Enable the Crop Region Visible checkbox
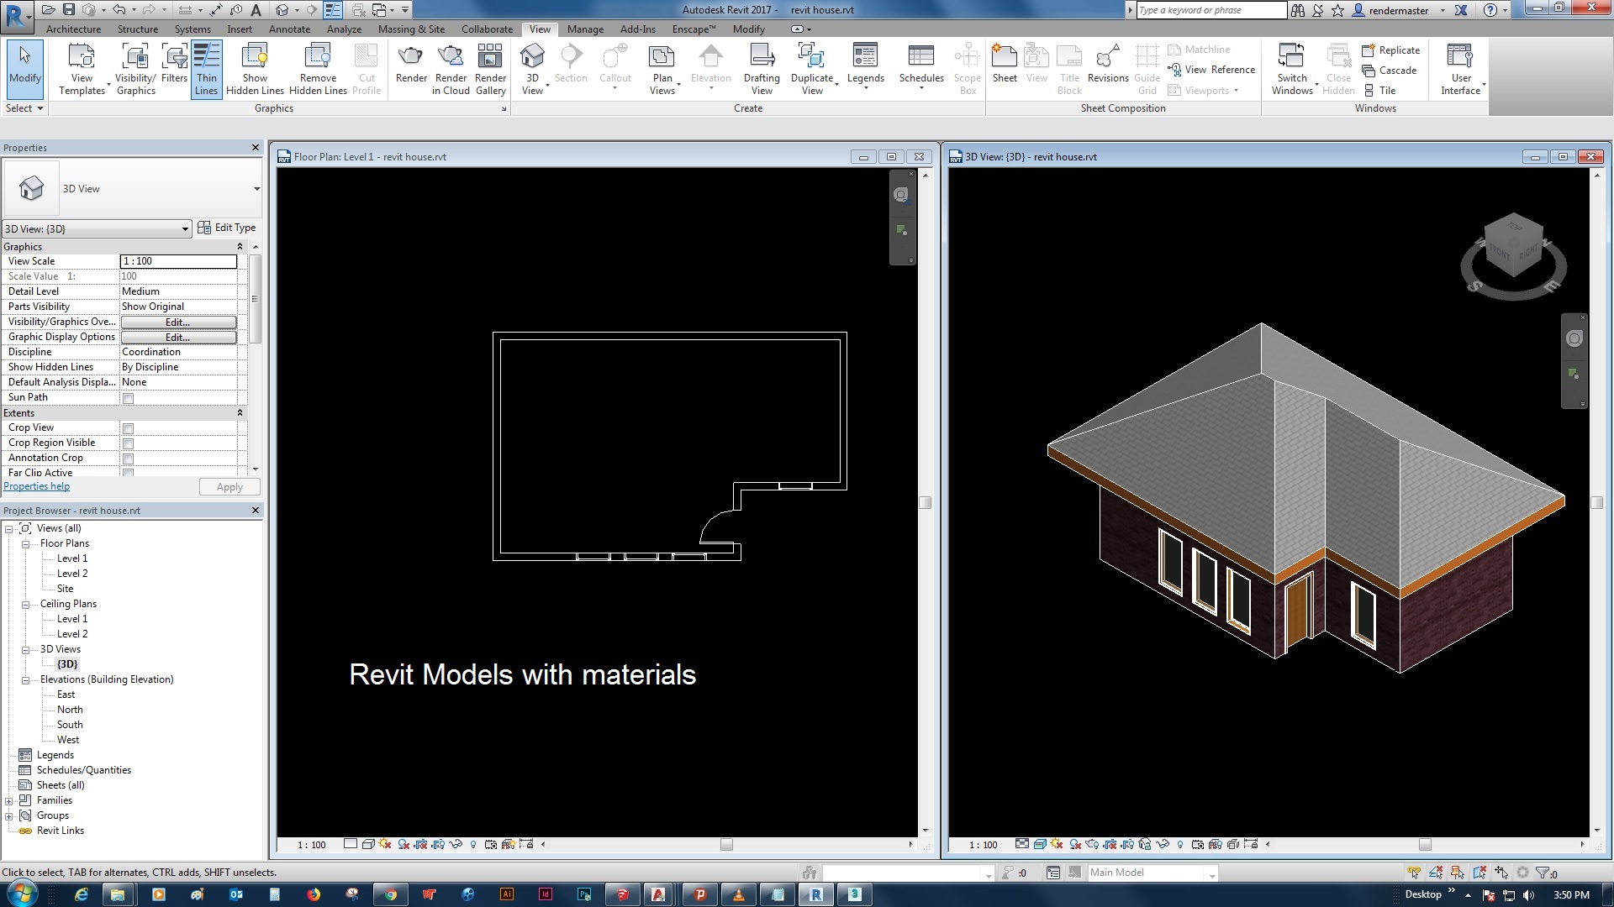Image resolution: width=1614 pixels, height=907 pixels. point(128,442)
